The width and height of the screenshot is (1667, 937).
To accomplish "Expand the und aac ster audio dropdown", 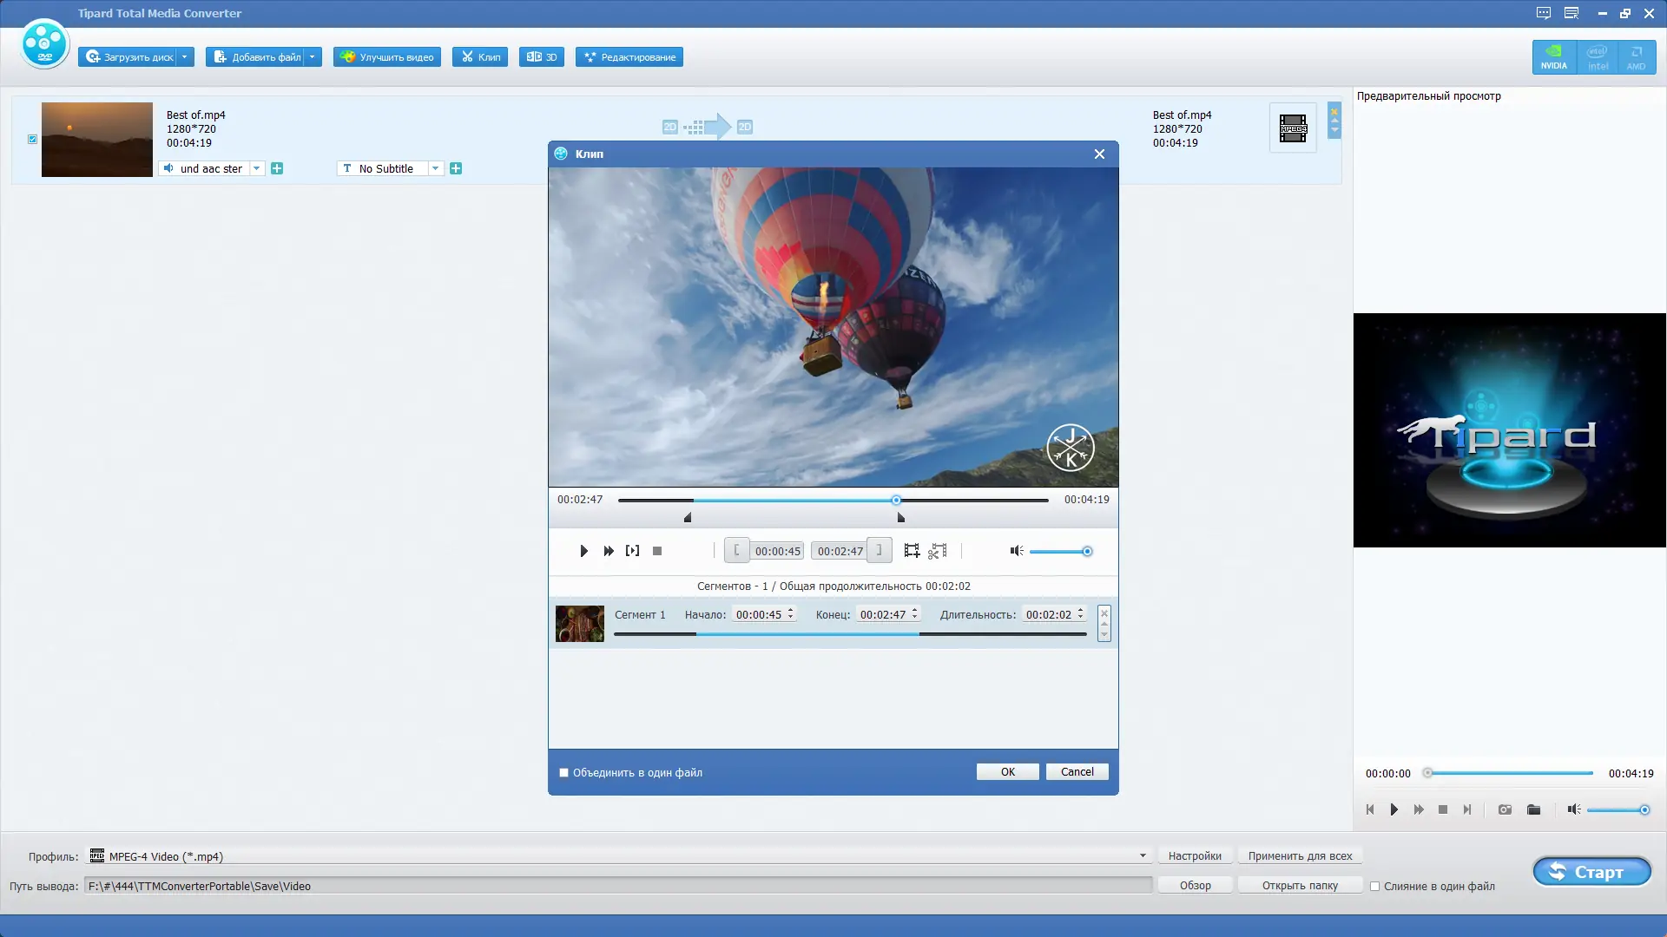I will point(256,168).
